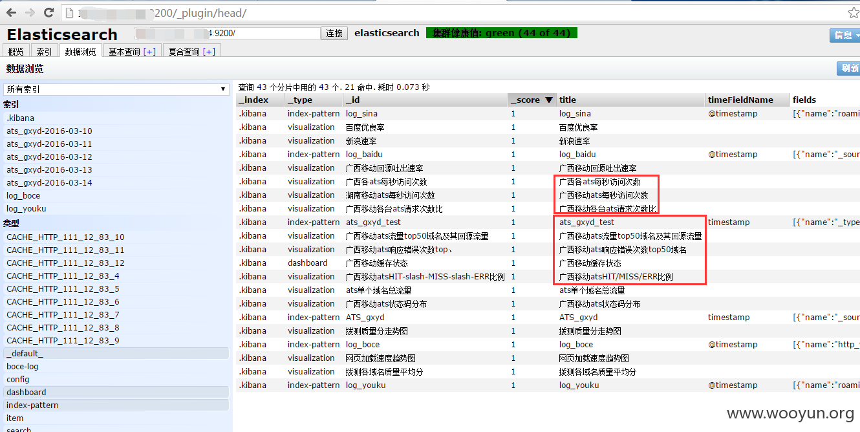Toggle the _default_ type filter
The height and width of the screenshot is (432, 860).
click(116, 354)
